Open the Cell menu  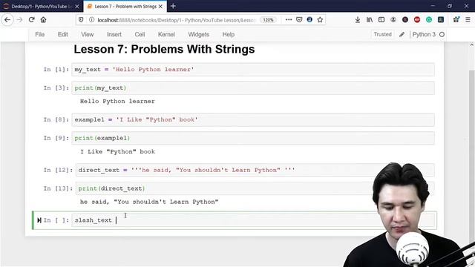click(140, 35)
